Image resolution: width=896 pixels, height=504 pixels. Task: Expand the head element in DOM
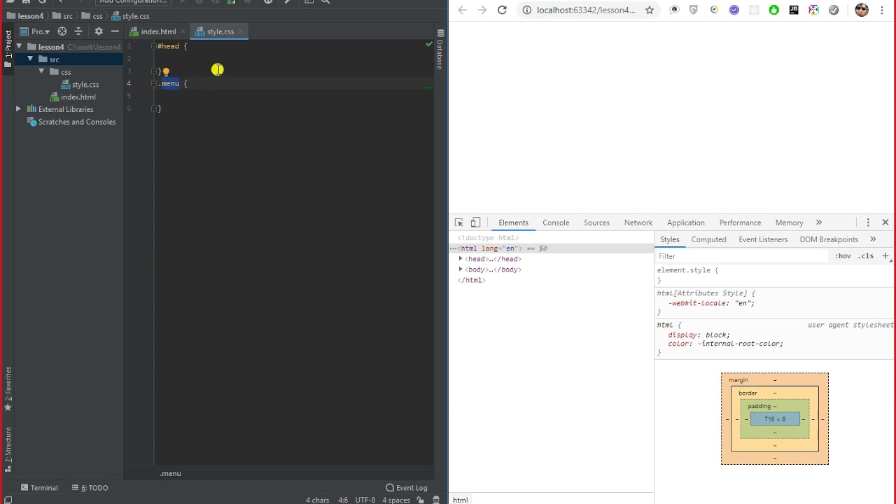[461, 259]
